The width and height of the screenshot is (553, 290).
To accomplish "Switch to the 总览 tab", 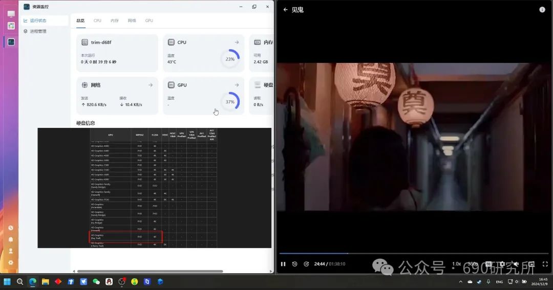I will pyautogui.click(x=80, y=20).
